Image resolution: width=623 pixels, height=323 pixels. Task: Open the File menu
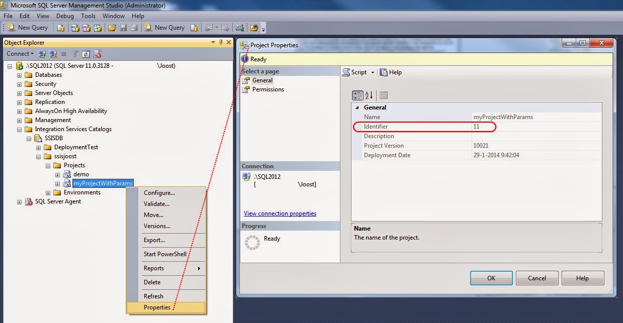pyautogui.click(x=8, y=16)
